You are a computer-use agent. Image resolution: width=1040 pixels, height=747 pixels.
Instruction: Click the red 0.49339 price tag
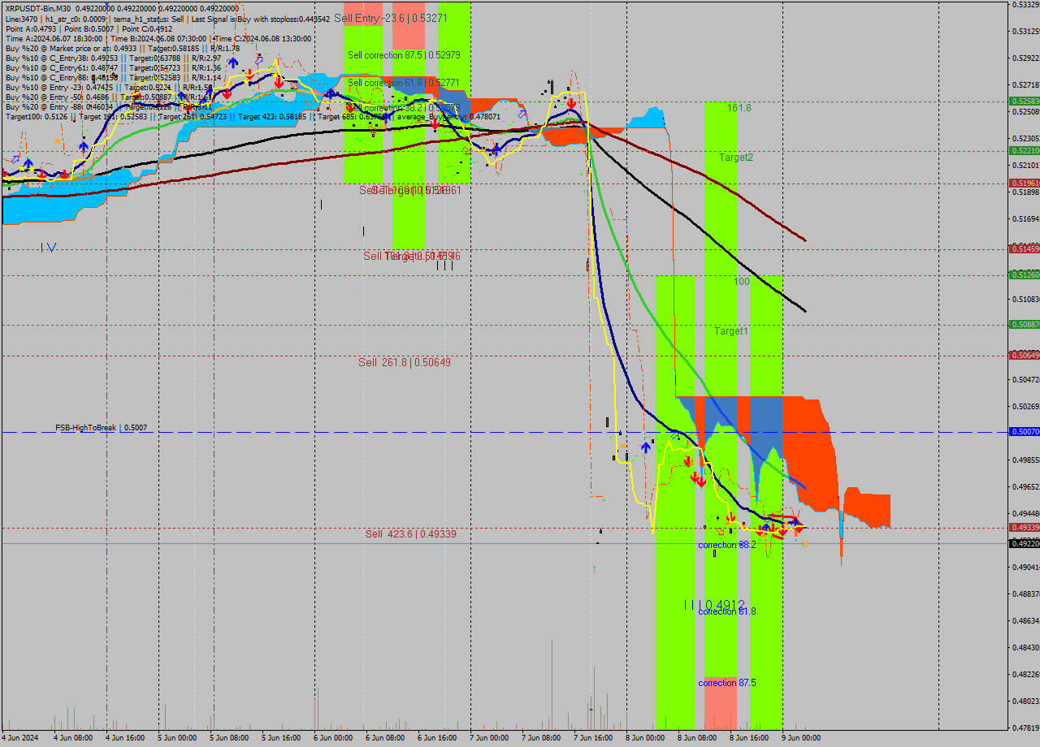click(1024, 528)
